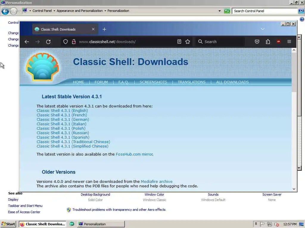Open the Mediafire archive link
Image resolution: width=305 pixels, height=228 pixels.
(157, 181)
